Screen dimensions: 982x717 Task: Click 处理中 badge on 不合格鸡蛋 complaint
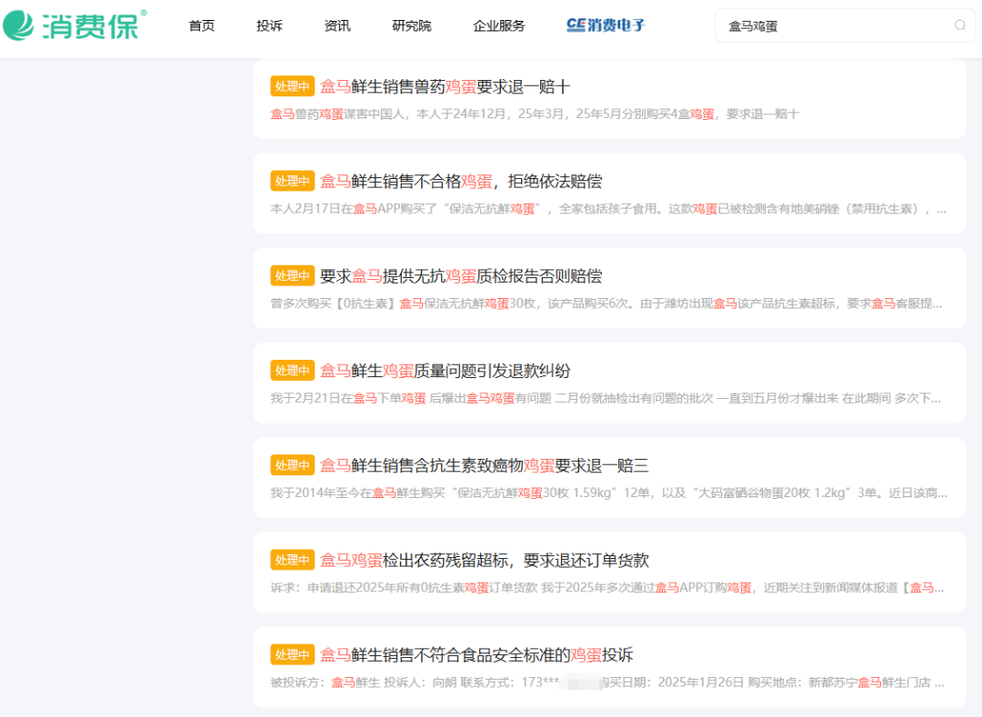293,182
